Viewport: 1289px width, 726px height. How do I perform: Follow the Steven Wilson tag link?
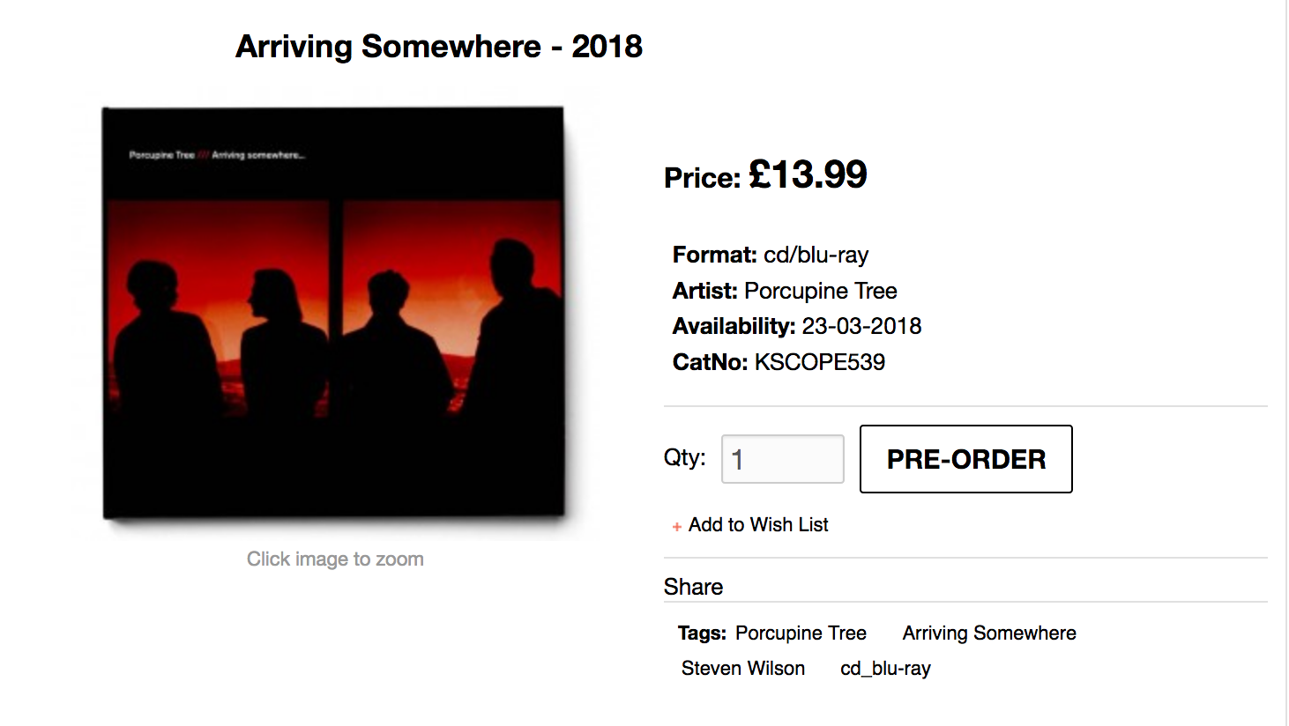click(x=743, y=669)
